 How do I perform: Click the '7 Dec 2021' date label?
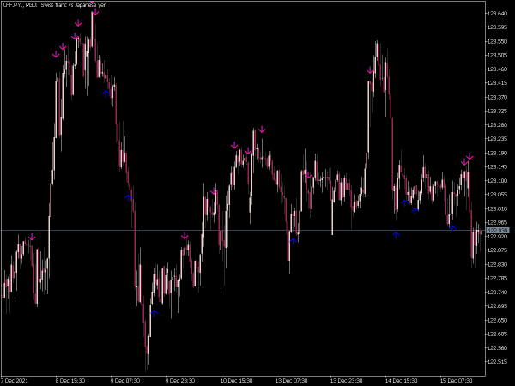(15, 380)
